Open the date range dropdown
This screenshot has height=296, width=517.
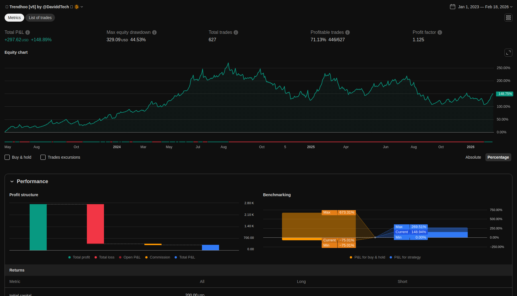pos(481,7)
